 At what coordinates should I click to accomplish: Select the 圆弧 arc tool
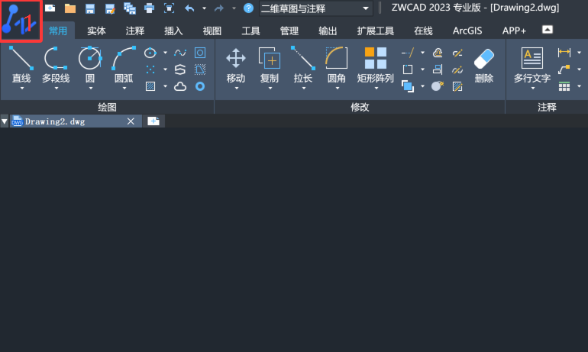coord(124,63)
